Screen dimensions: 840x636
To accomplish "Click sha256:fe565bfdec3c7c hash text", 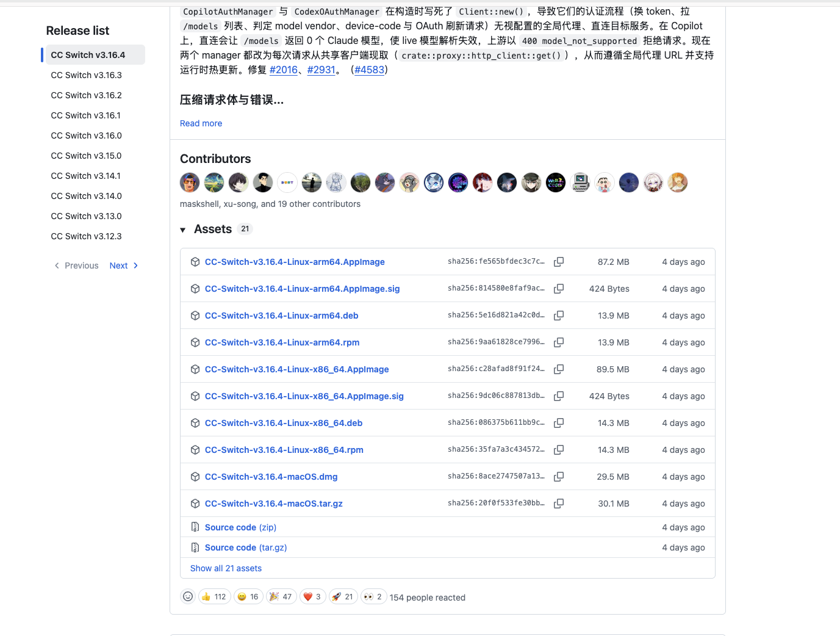I will pyautogui.click(x=496, y=261).
